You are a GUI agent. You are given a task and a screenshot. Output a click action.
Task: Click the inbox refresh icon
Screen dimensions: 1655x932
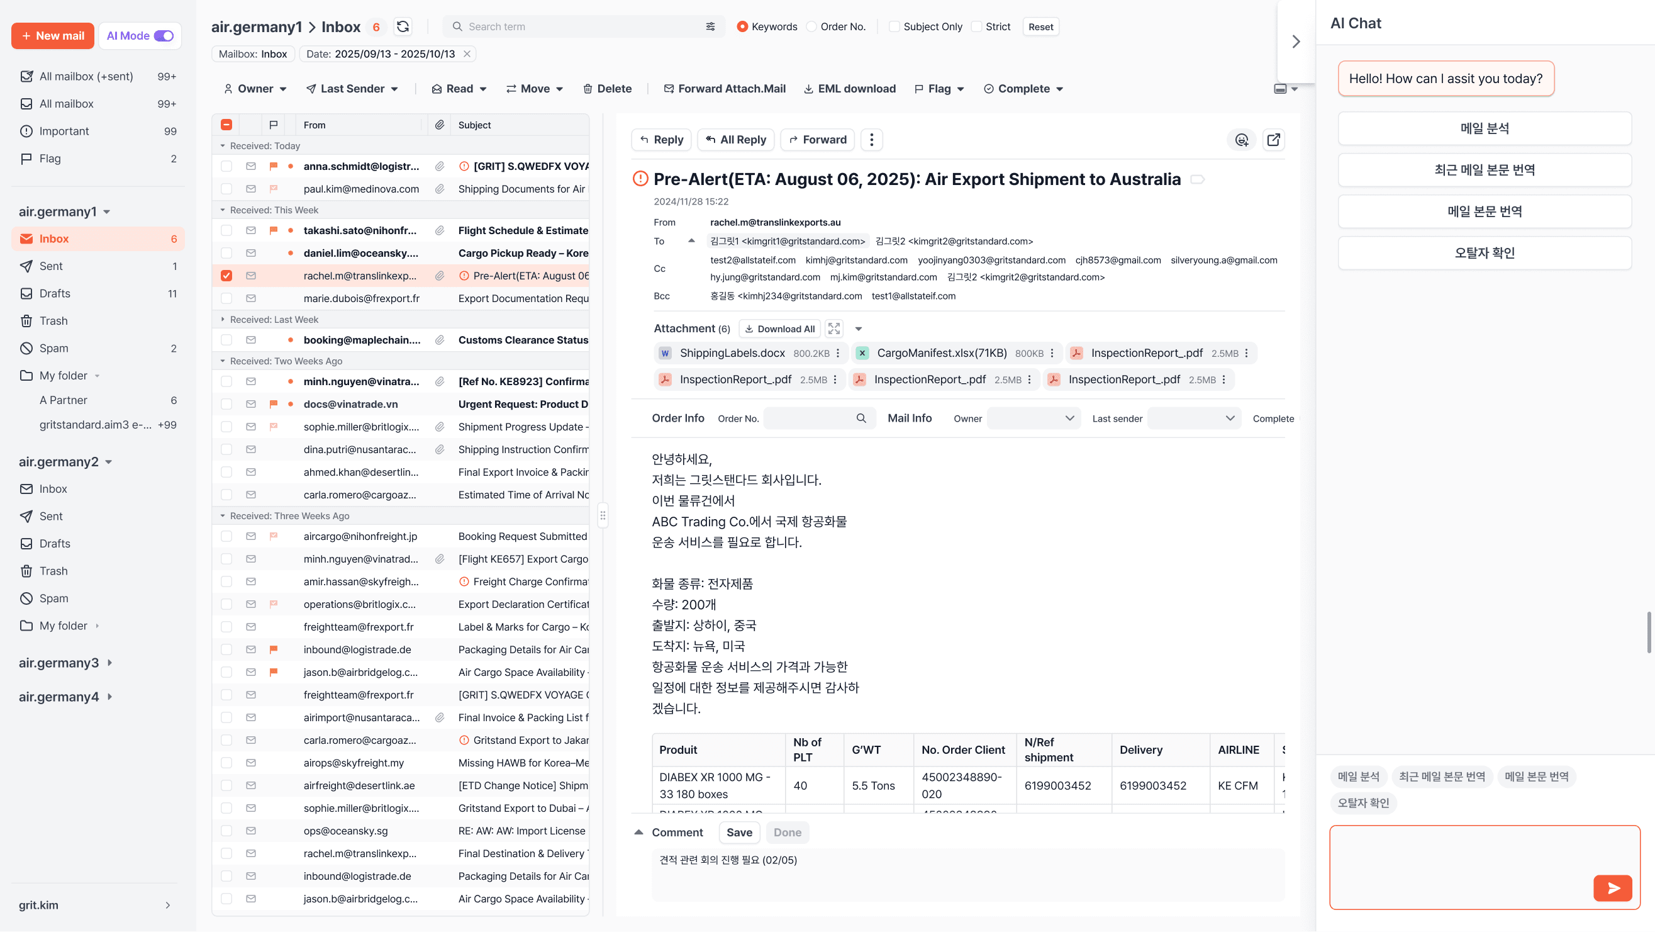pyautogui.click(x=403, y=26)
